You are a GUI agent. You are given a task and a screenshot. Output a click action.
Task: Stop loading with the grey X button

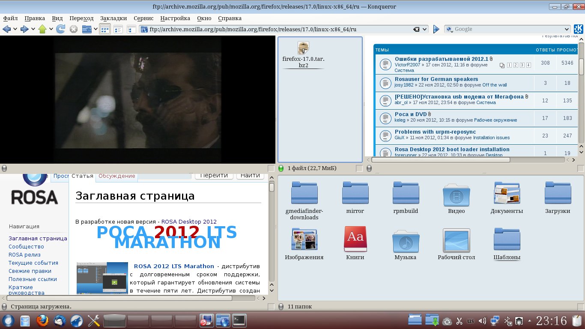(x=74, y=29)
